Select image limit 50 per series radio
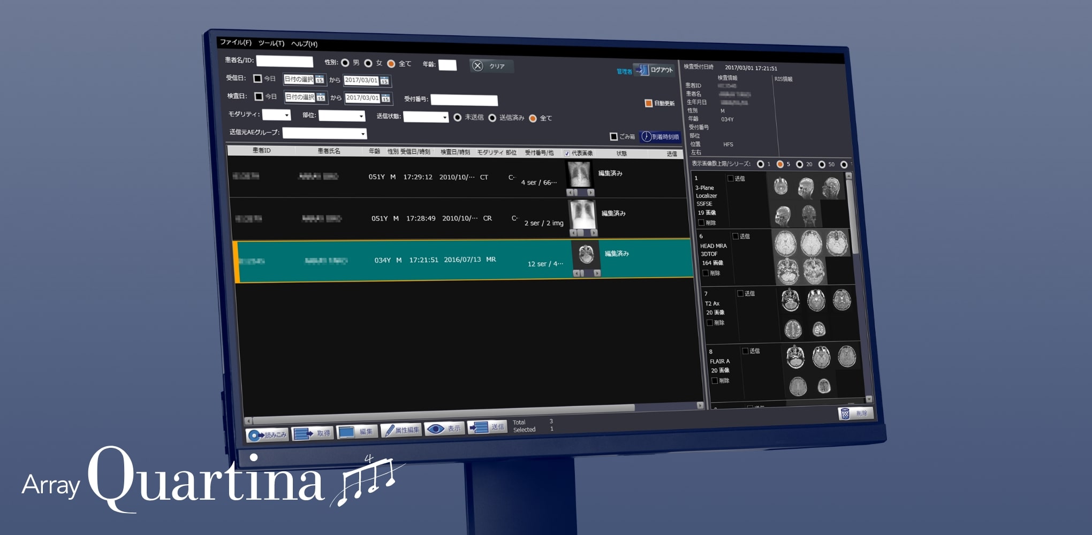The width and height of the screenshot is (1092, 535). pyautogui.click(x=822, y=164)
